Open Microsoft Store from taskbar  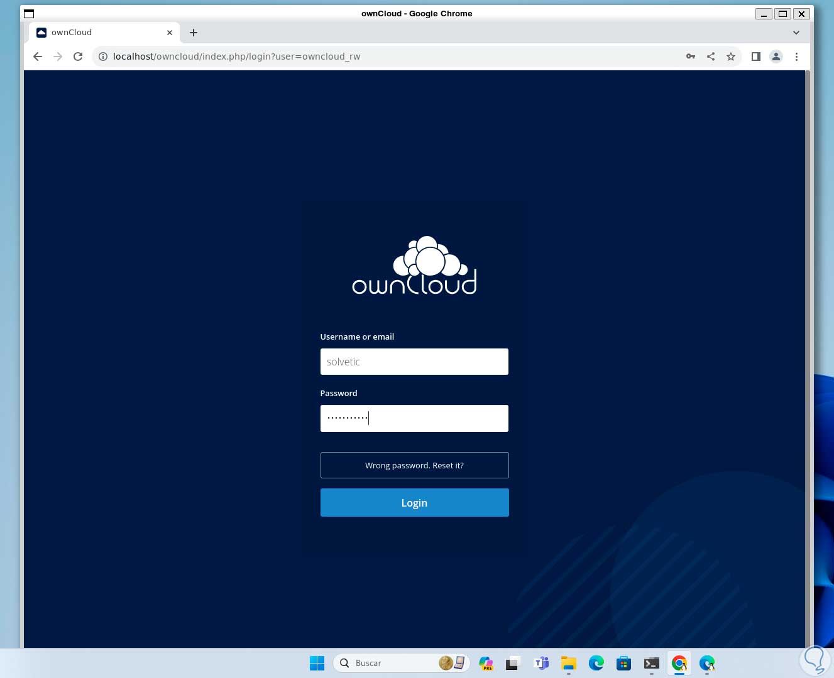624,663
